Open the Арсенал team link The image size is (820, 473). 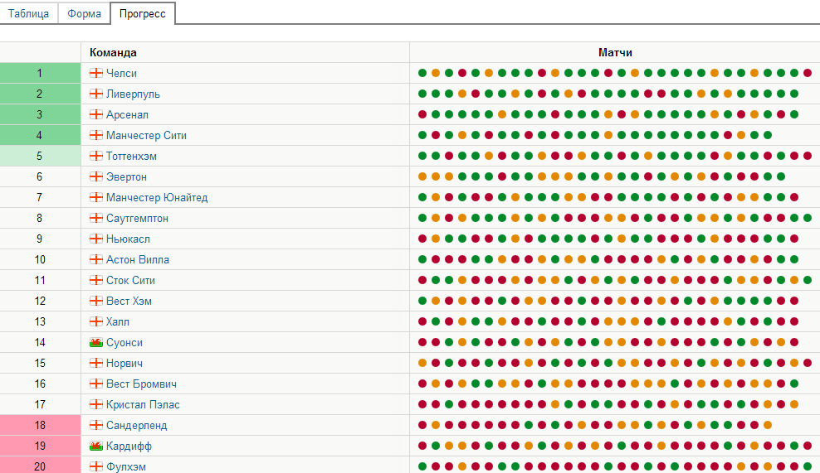[127, 114]
